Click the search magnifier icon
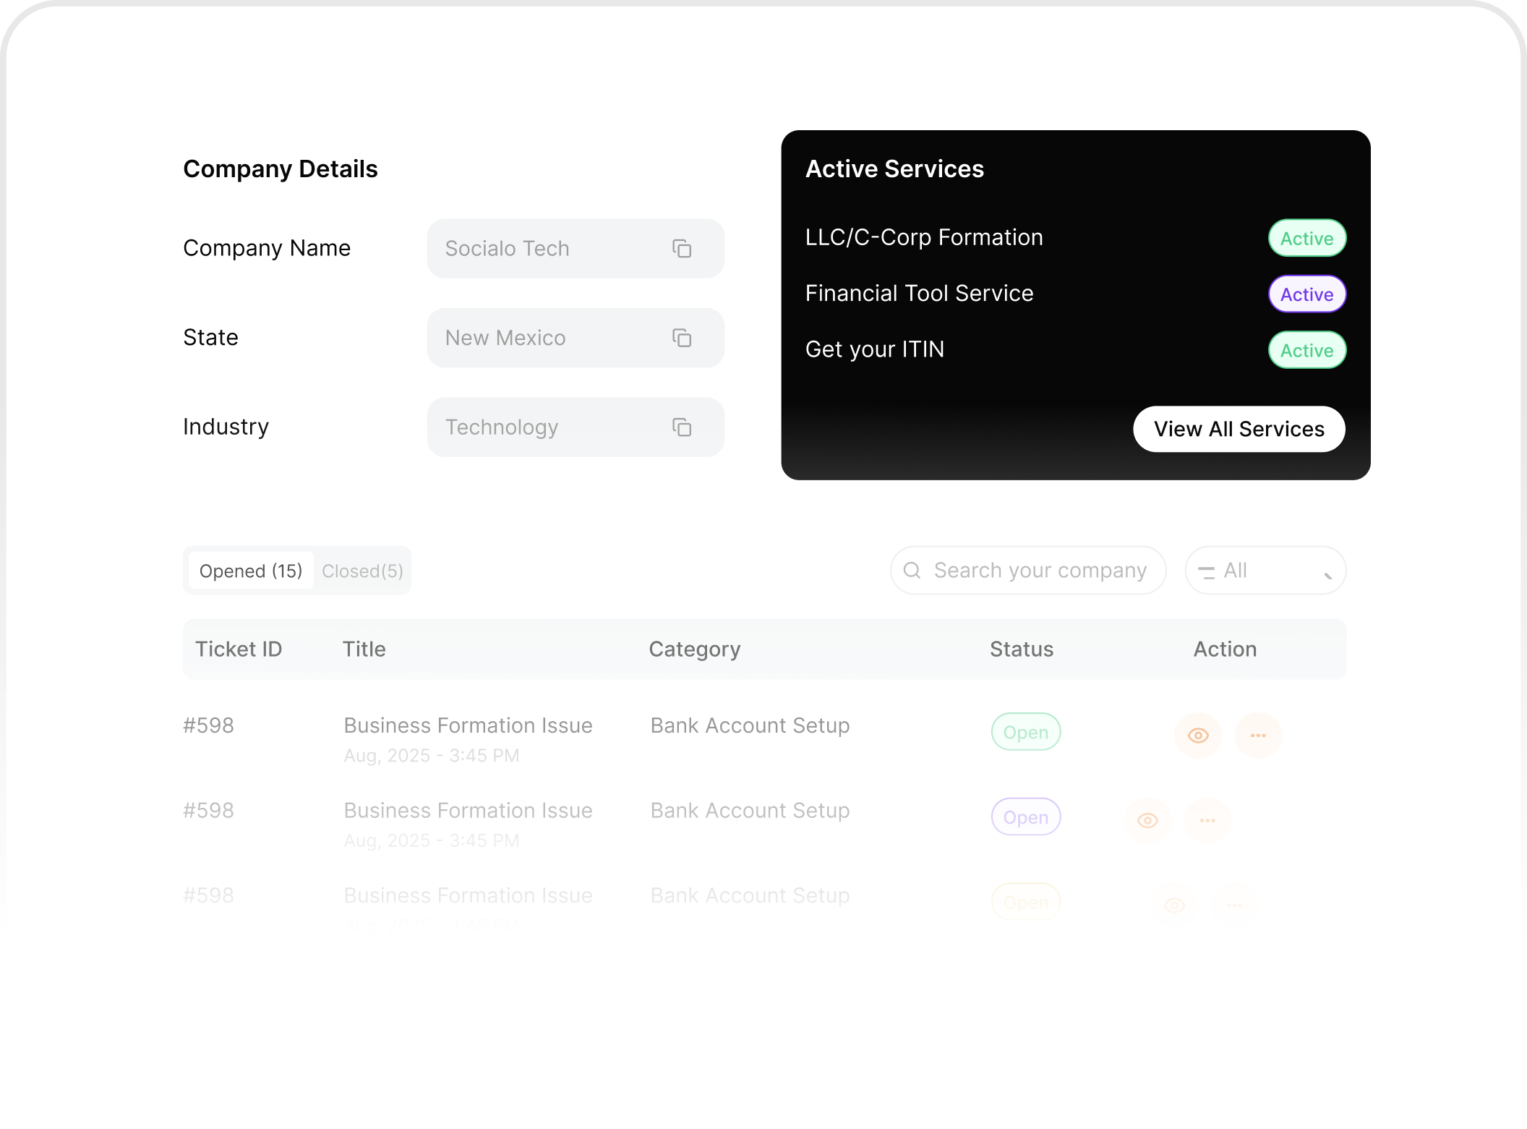1527x1129 pixels. click(x=912, y=570)
